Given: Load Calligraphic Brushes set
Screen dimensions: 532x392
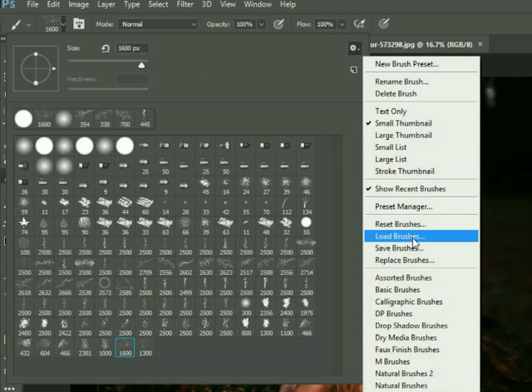Looking at the screenshot, I should coord(408,301).
